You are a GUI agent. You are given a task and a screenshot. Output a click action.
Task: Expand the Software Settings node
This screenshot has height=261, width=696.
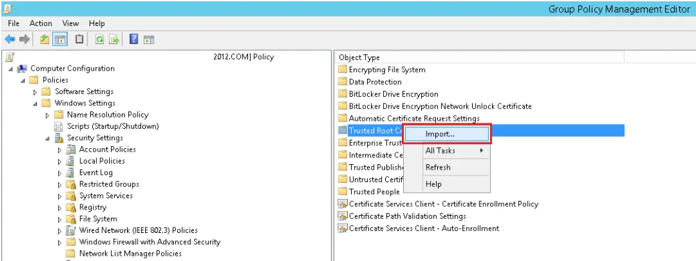coord(35,92)
